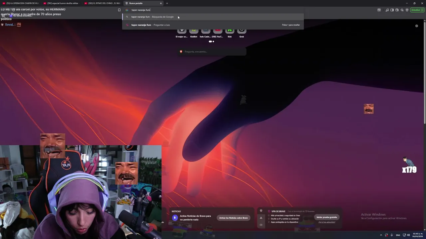Switch to LA OPERACION CHAVIN DE HUA tab
Image resolution: width=426 pixels, height=239 pixels.
coord(21,3)
